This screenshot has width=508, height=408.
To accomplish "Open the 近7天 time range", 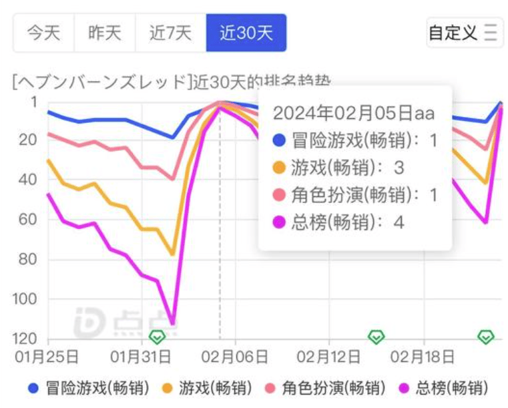I will pyautogui.click(x=170, y=33).
